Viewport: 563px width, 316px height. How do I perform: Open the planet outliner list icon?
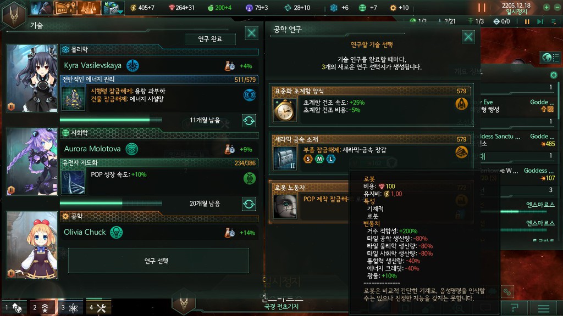pyautogui.click(x=550, y=58)
